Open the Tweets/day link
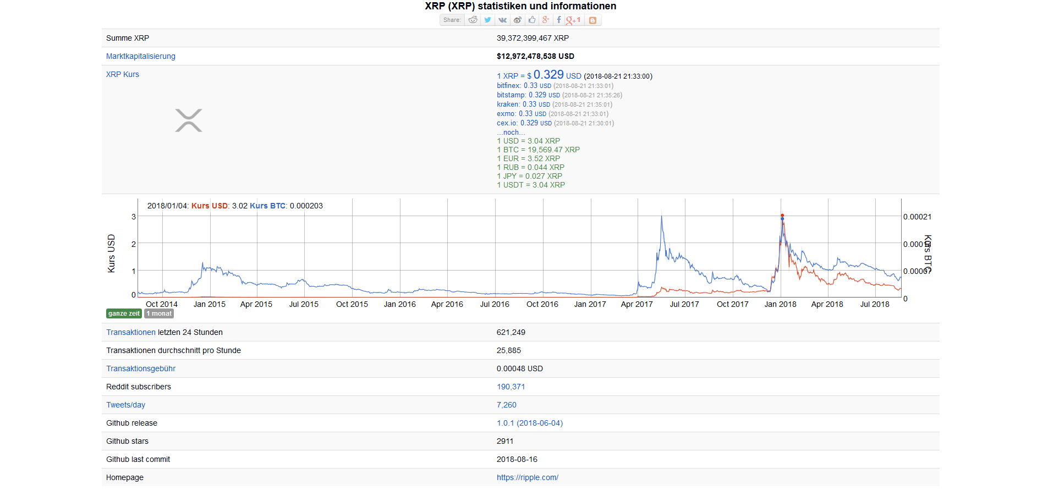The width and height of the screenshot is (1037, 490). tap(126, 405)
